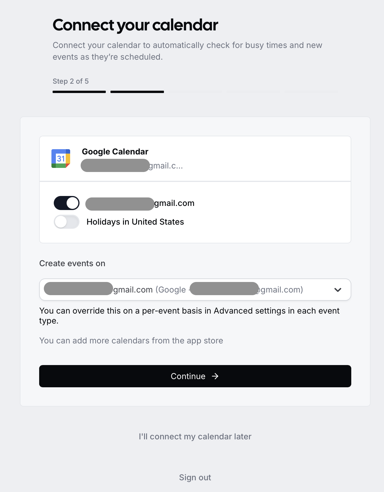The width and height of the screenshot is (384, 492).
Task: Click the third progress step segment
Action: click(195, 92)
